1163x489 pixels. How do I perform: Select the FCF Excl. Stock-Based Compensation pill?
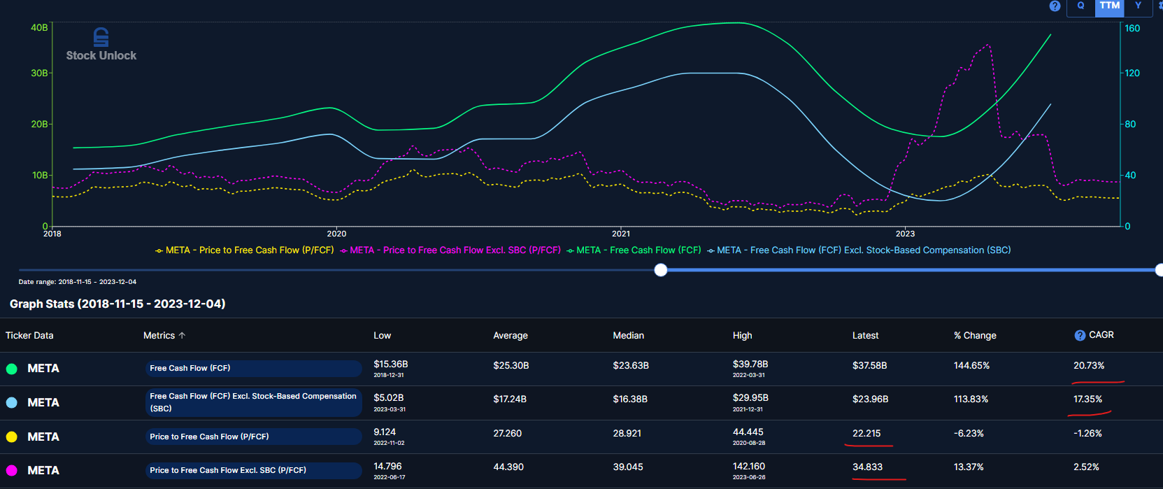click(x=254, y=402)
